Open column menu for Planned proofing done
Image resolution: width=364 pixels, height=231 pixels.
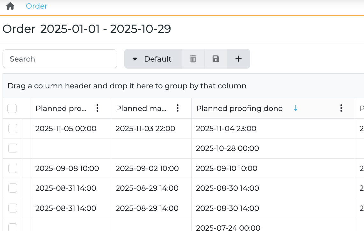pyautogui.click(x=341, y=108)
